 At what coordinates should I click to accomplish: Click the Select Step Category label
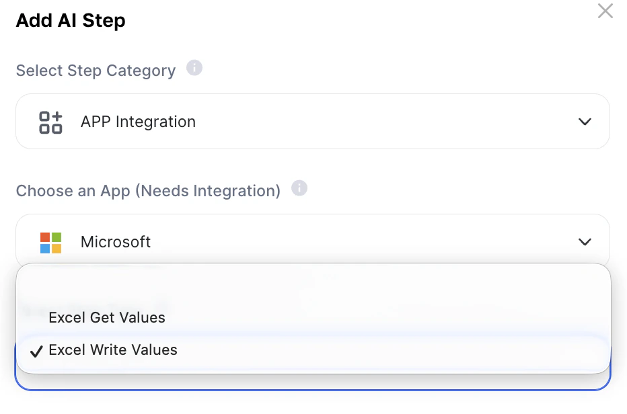point(96,71)
